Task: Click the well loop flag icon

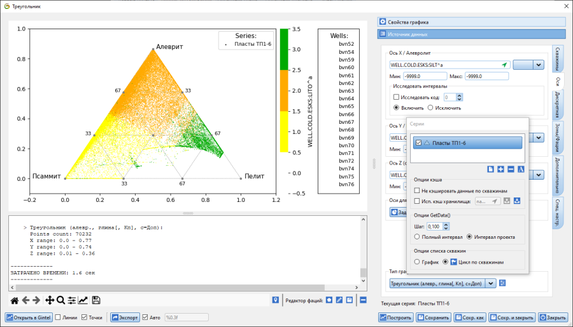Action: [x=453, y=262]
